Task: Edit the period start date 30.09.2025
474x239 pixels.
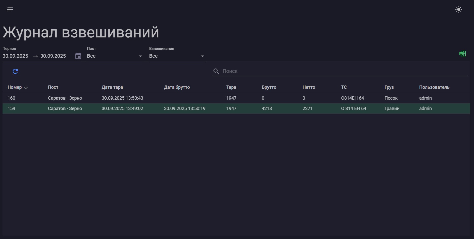Action: (15, 56)
